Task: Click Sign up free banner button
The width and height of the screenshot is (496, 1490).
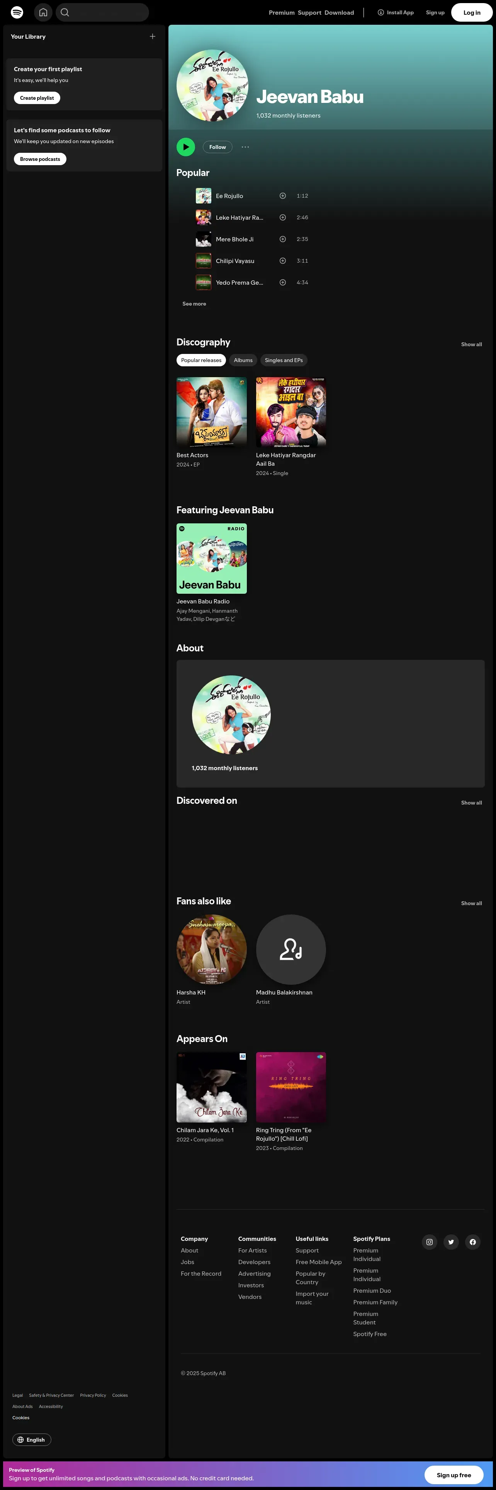Action: pyautogui.click(x=454, y=1475)
